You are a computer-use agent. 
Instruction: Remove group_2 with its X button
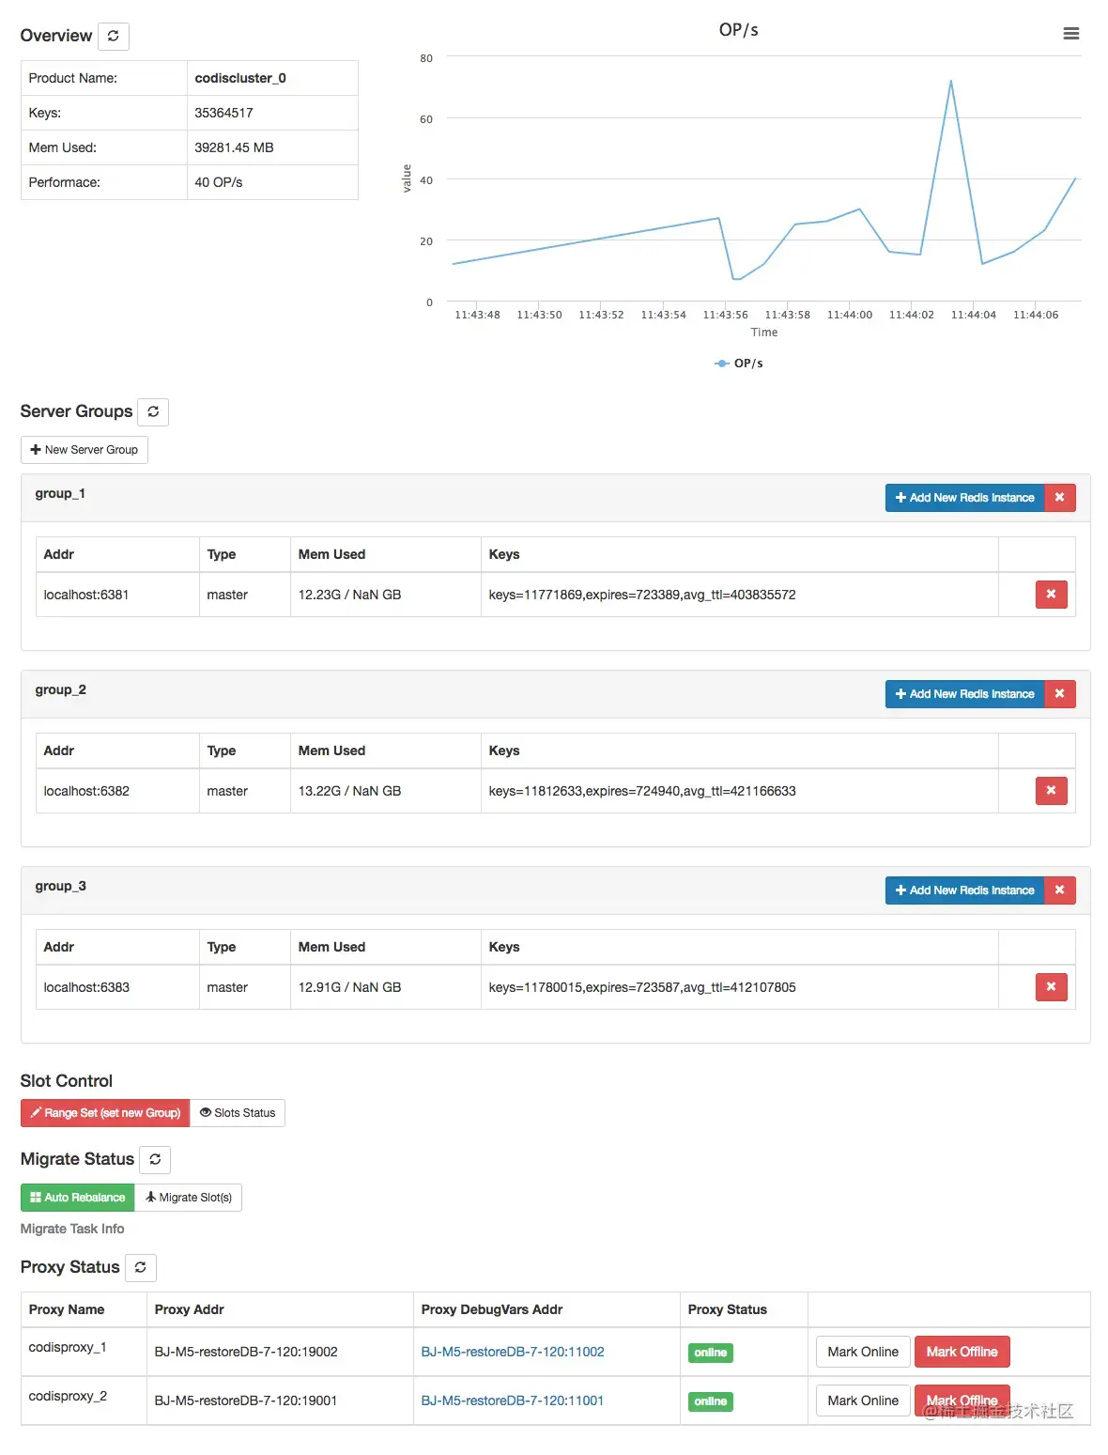[1059, 693]
